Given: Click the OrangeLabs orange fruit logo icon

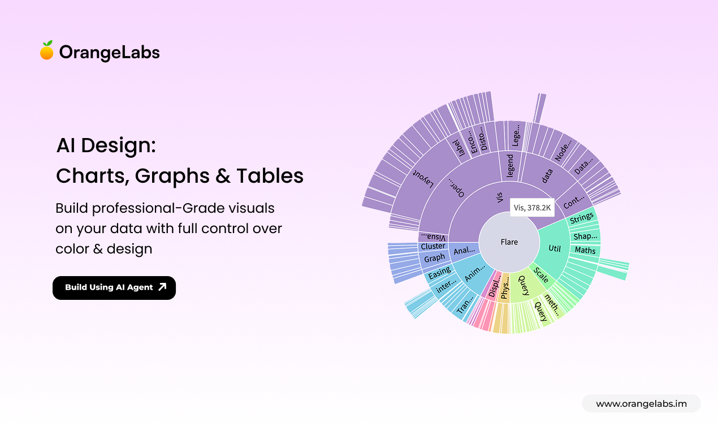Looking at the screenshot, I should [x=46, y=51].
